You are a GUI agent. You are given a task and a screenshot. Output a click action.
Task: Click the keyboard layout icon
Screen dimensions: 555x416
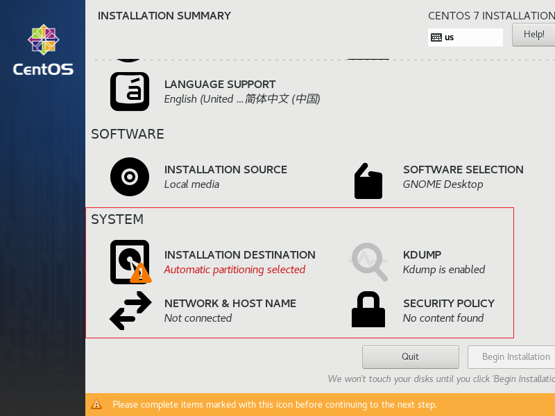click(x=436, y=37)
